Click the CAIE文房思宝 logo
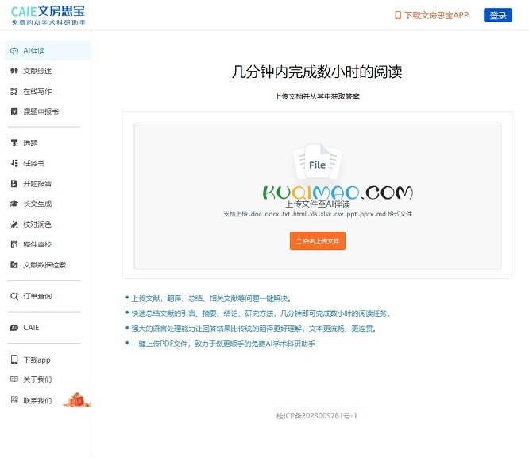This screenshot has width=529, height=463. (48, 15)
